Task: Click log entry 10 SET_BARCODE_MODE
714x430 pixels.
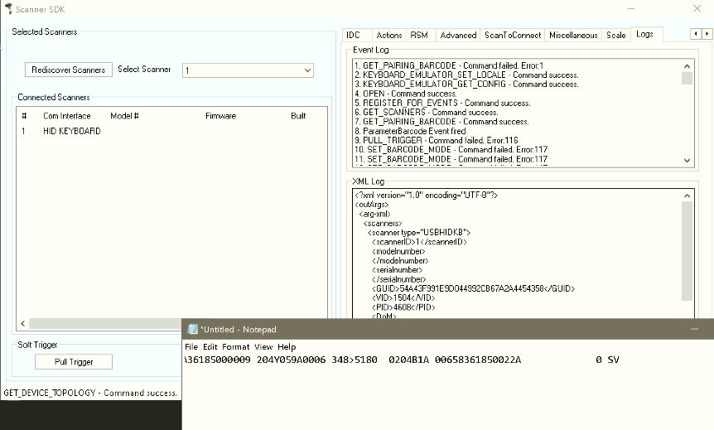Action: coord(451,150)
